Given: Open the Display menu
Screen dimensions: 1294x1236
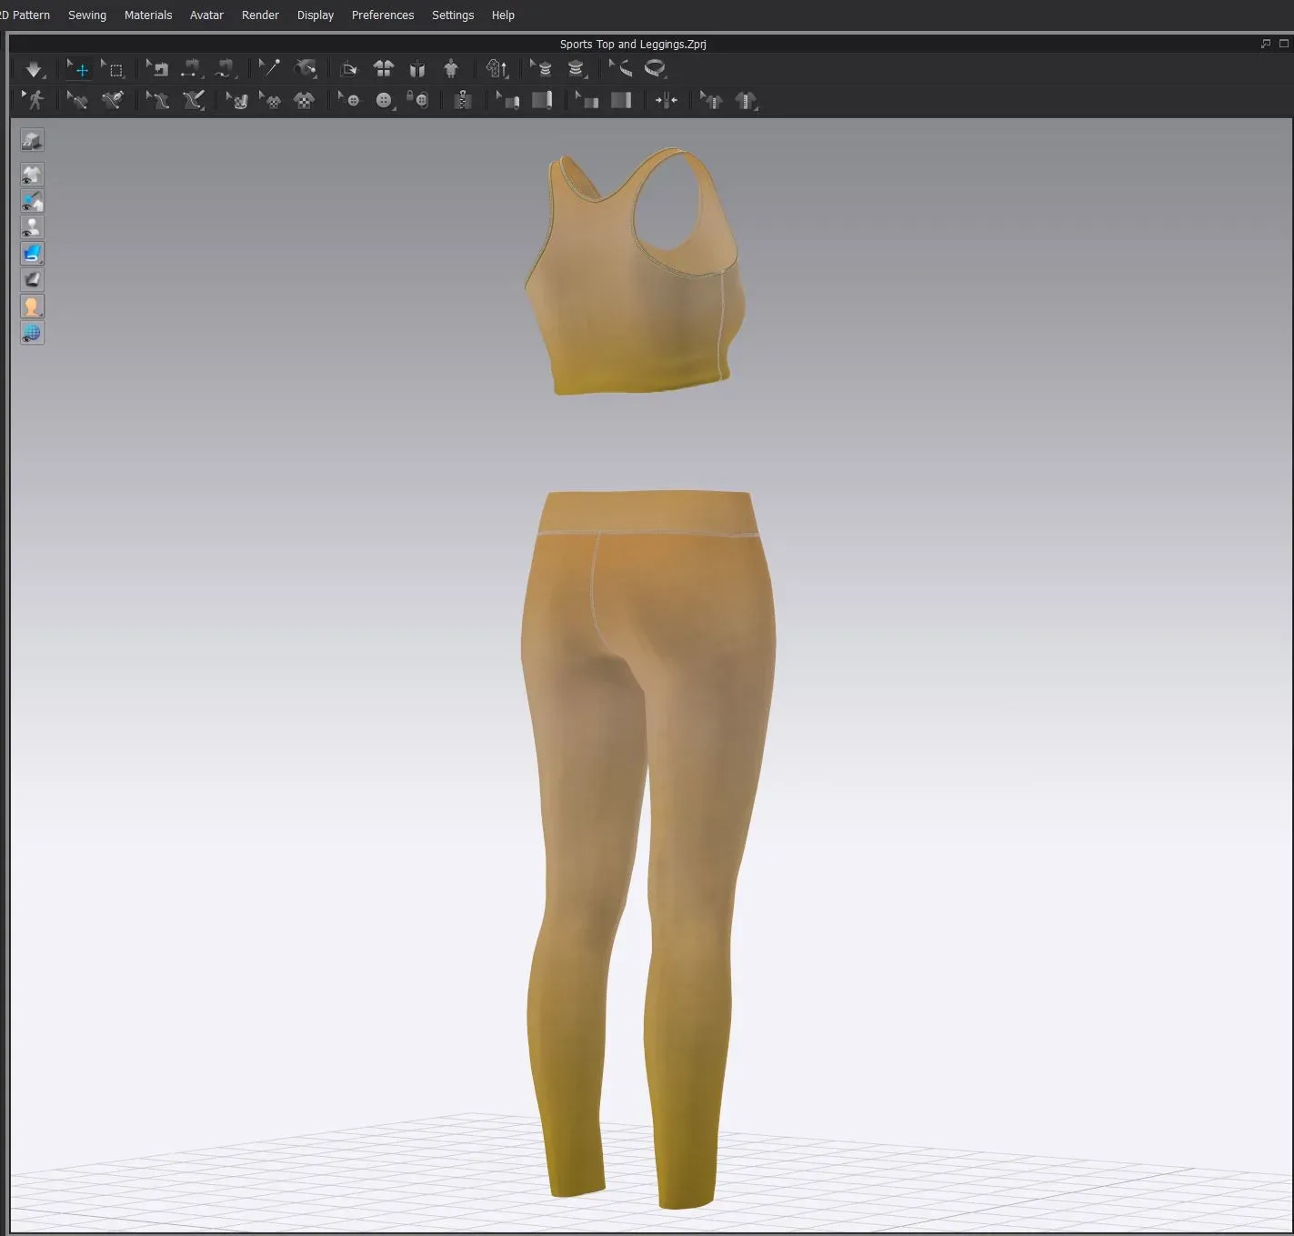Looking at the screenshot, I should point(316,15).
